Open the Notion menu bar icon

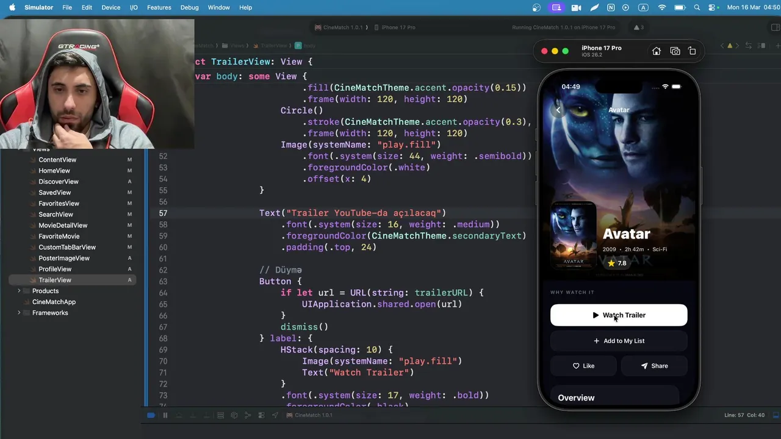coord(611,7)
